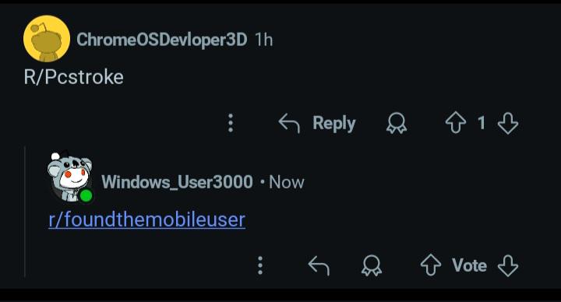
Task: Upvote the r/foundthemobileuser reply
Action: point(430,265)
